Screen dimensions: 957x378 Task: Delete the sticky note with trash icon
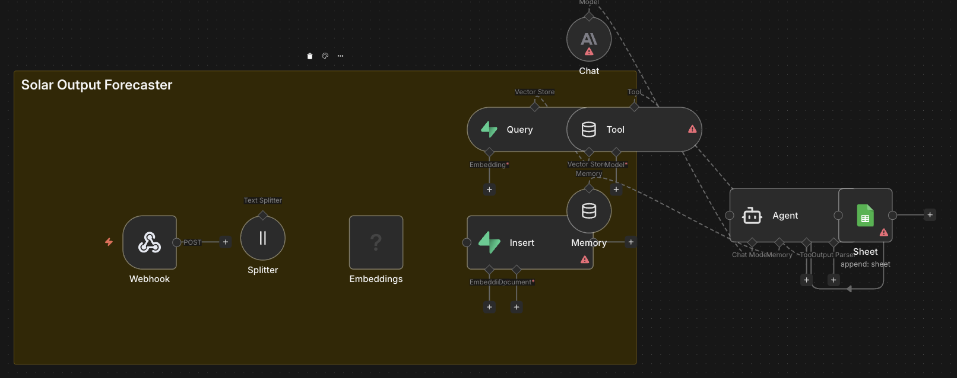point(309,56)
